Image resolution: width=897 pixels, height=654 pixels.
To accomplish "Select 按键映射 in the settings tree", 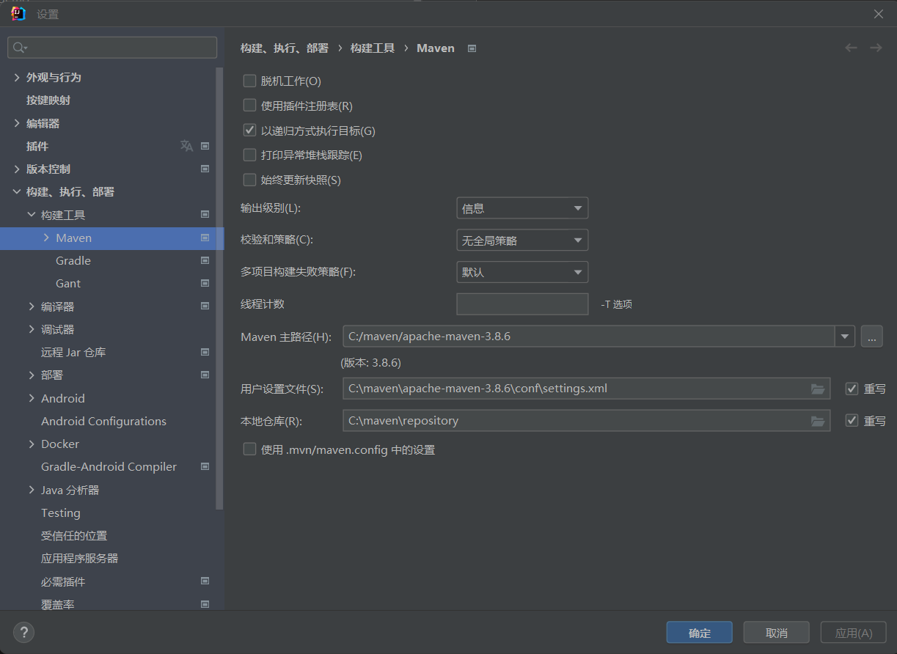I will pyautogui.click(x=48, y=100).
